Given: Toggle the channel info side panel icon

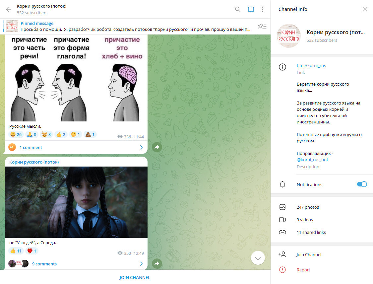Looking at the screenshot, I should tap(251, 9).
